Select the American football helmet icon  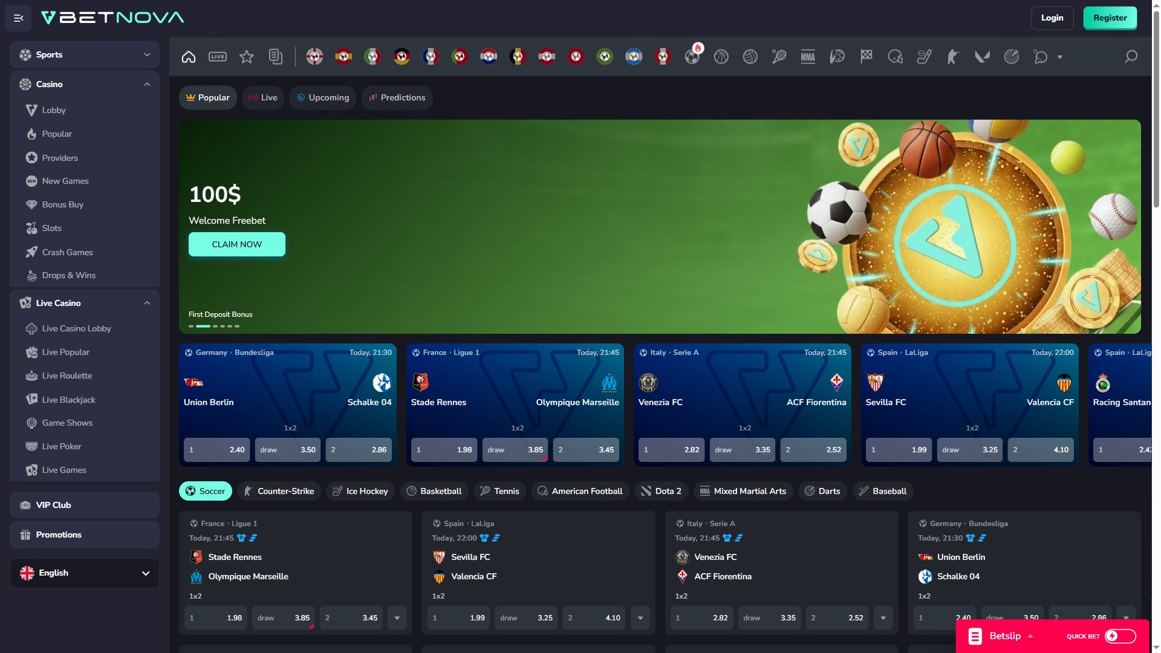pyautogui.click(x=896, y=57)
